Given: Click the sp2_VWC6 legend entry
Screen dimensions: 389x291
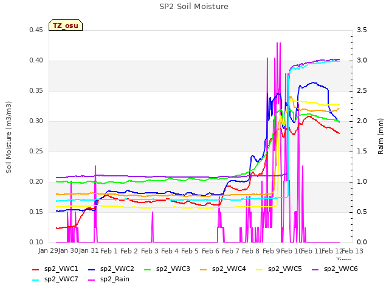Looking at the screenshot, I should 335,269.
